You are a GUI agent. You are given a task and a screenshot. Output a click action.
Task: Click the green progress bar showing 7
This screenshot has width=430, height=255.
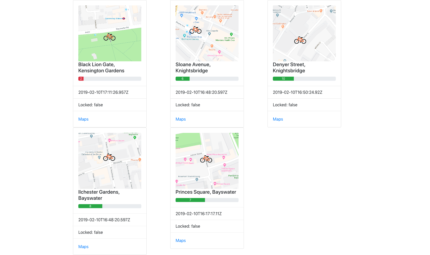[x=190, y=200]
